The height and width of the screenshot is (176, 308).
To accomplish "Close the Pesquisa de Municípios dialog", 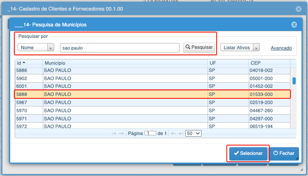I will click(x=294, y=25).
